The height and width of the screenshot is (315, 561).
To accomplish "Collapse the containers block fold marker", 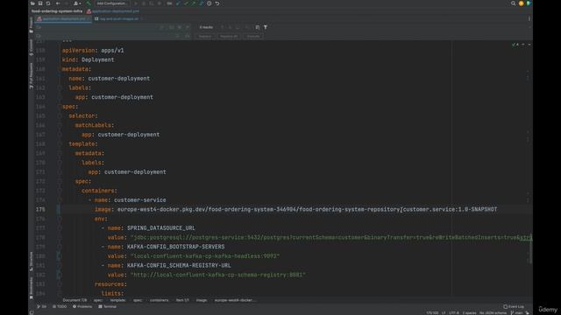I will (x=60, y=191).
